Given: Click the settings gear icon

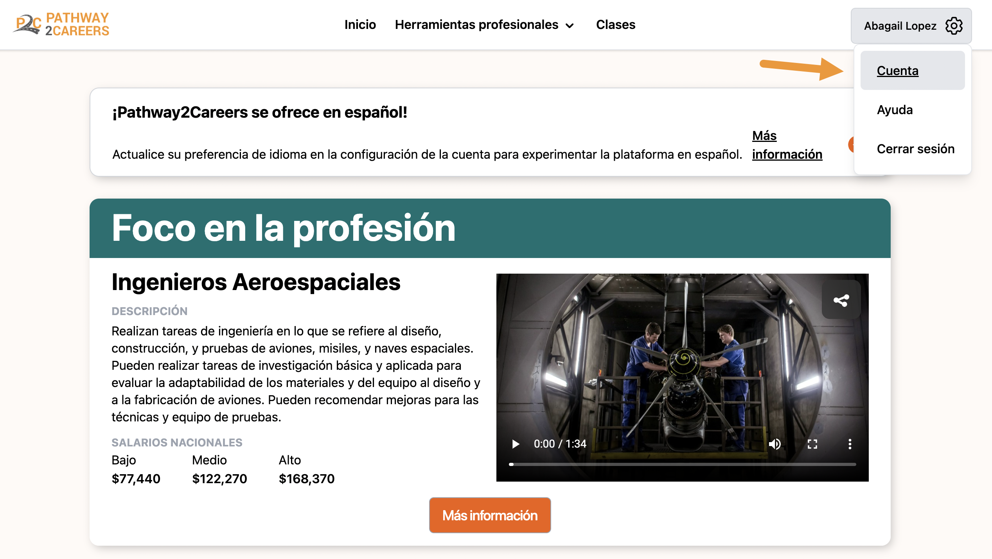Looking at the screenshot, I should pyautogui.click(x=954, y=26).
